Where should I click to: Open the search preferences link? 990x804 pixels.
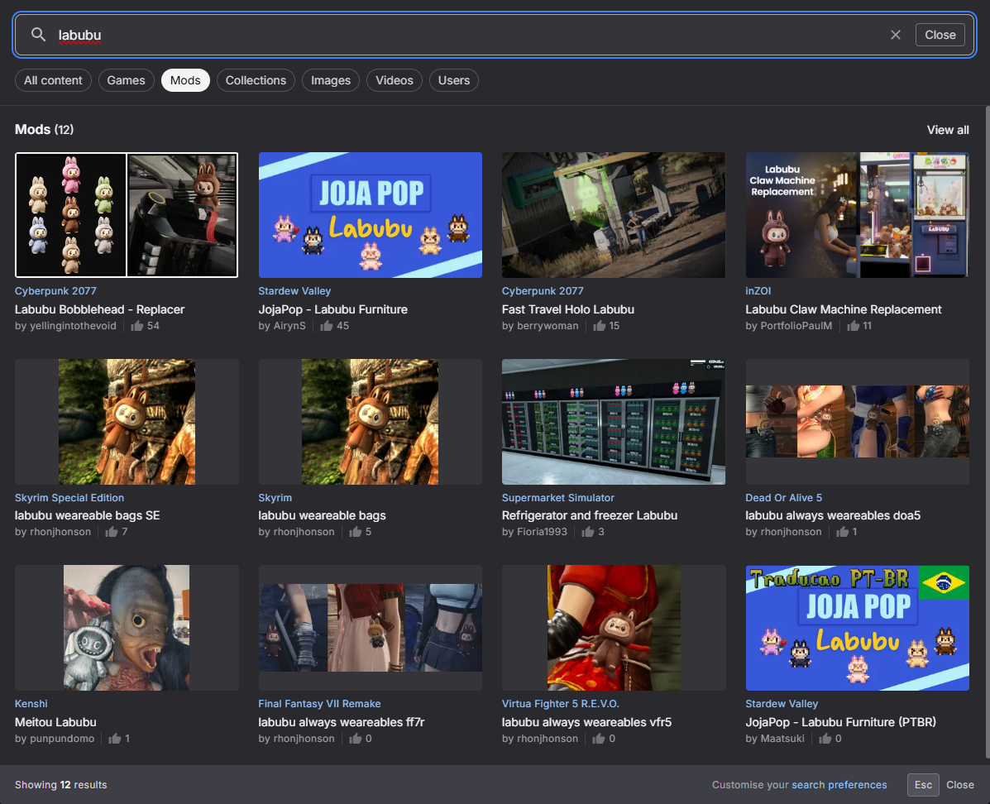pos(839,784)
